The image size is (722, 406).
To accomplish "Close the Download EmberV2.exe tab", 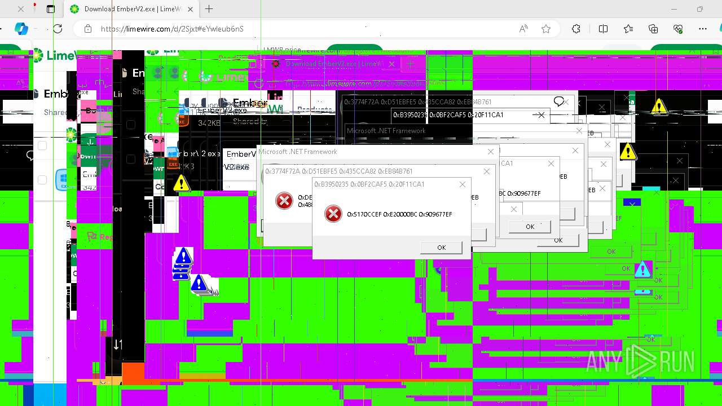I will click(x=191, y=9).
